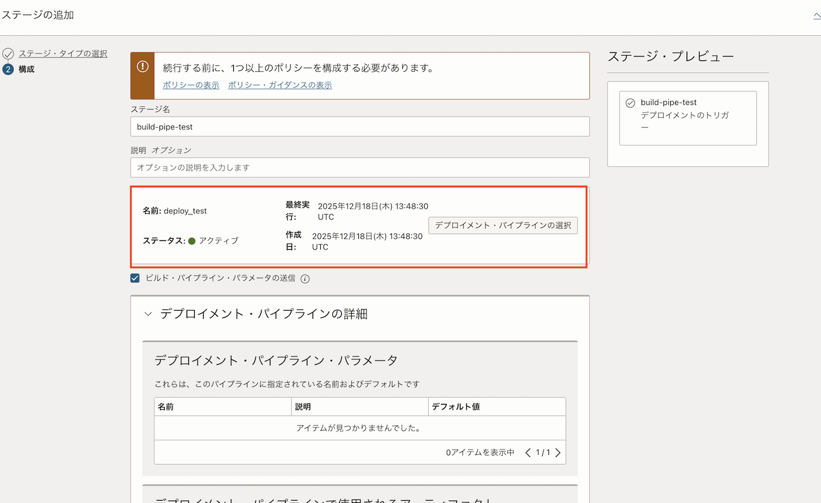Click the step 2 circle icon for 構成

[x=8, y=70]
